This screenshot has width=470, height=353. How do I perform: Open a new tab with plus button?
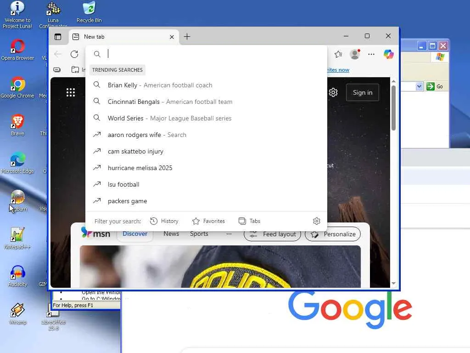coord(187,37)
